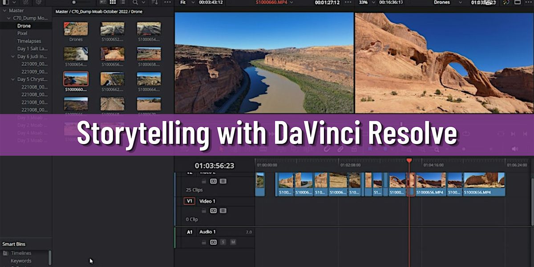Select the highlighted S1000660 clip thumbnail
The height and width of the screenshot is (267, 534).
(x=76, y=79)
